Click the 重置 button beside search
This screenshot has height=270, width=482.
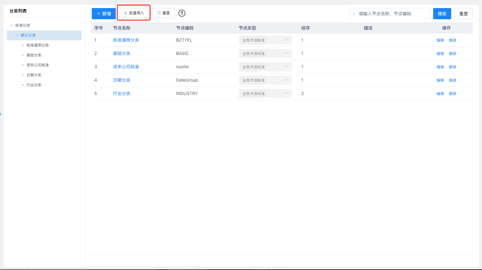[463, 14]
